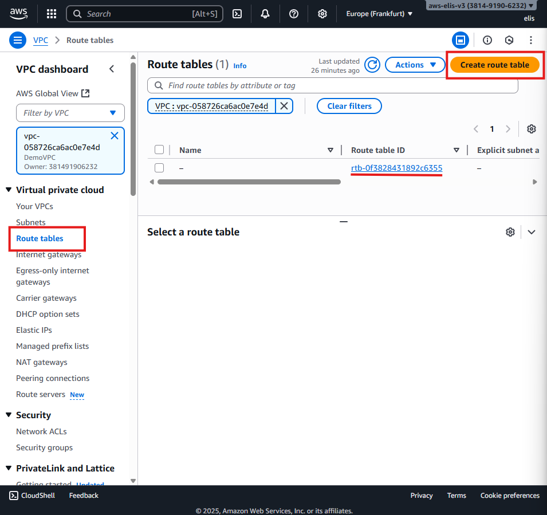This screenshot has height=515, width=547.
Task: Open table preferences gear icon
Action: pyautogui.click(x=532, y=129)
